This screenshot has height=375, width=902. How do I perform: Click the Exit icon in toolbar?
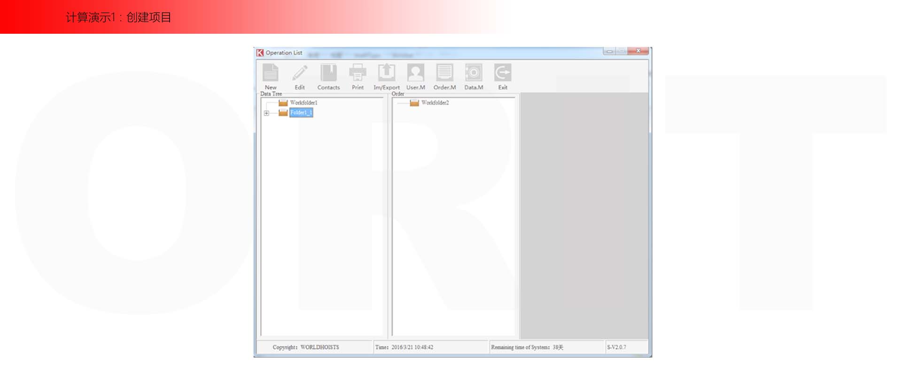click(x=502, y=74)
